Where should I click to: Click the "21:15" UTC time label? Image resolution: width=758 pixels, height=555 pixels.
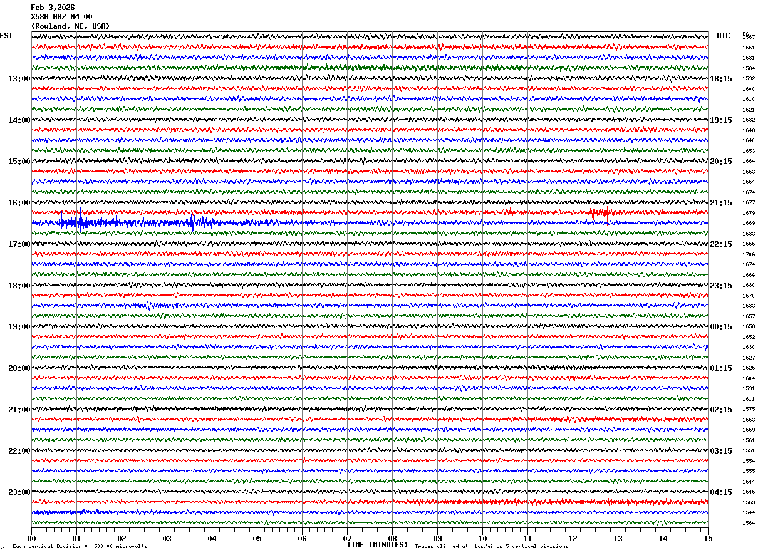click(x=721, y=203)
